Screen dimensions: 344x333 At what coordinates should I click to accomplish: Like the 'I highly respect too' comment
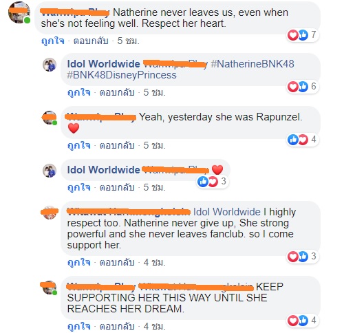79,262
